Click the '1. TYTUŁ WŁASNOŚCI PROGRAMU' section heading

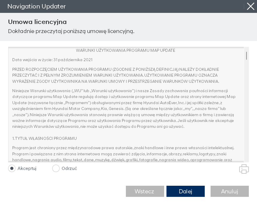coord(44,138)
